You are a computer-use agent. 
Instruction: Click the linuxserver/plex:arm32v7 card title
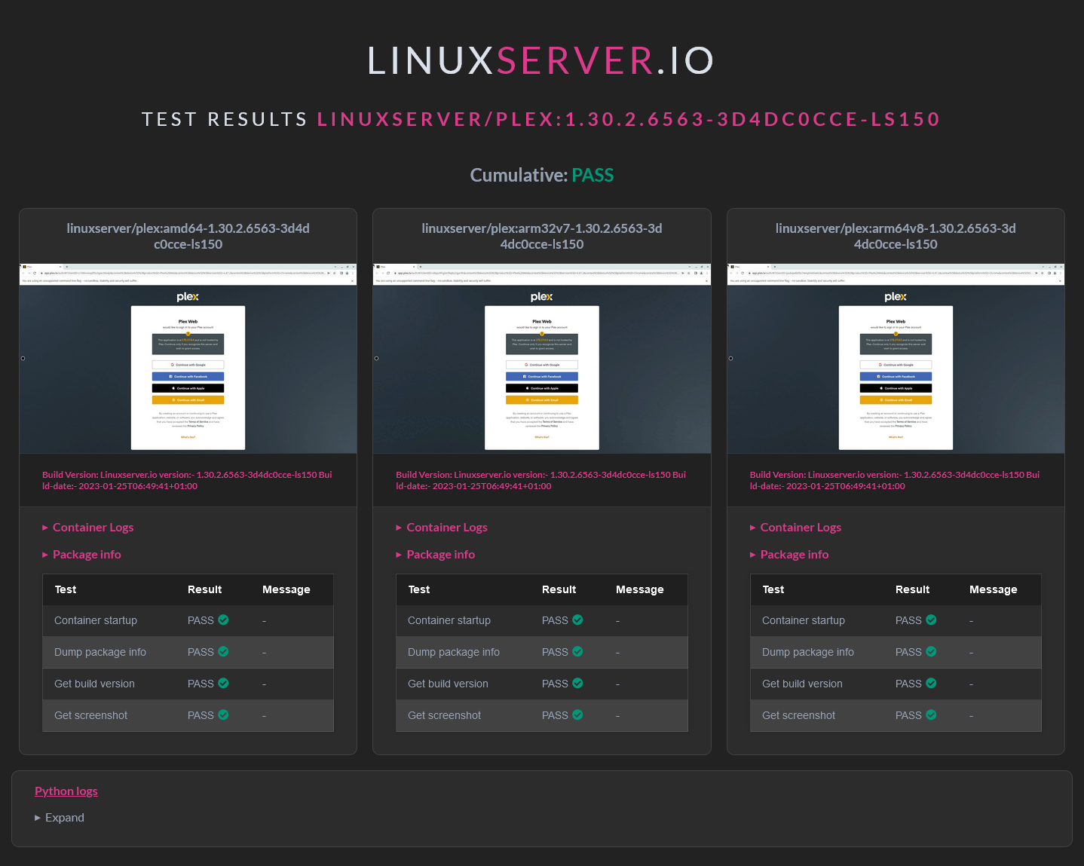point(542,236)
